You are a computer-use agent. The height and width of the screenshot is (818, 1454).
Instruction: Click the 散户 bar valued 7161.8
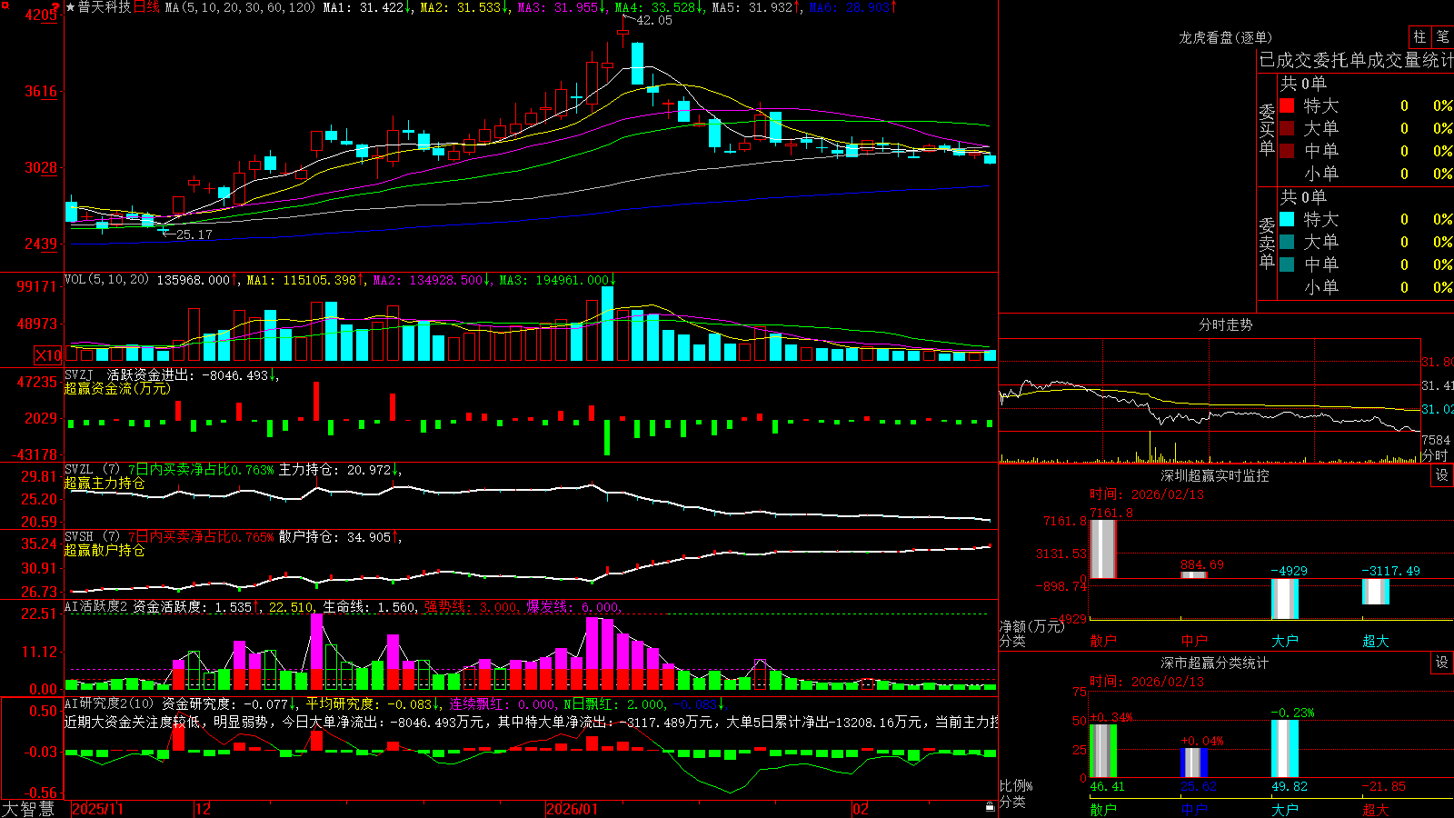pos(1102,548)
